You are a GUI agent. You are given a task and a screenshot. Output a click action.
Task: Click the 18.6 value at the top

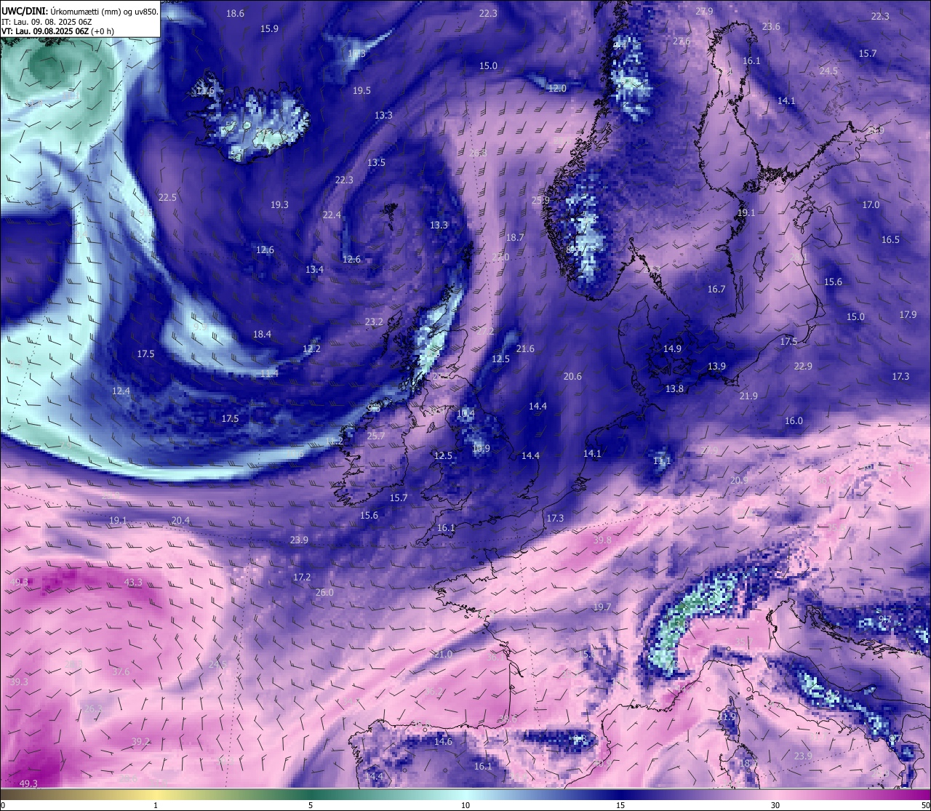(235, 13)
